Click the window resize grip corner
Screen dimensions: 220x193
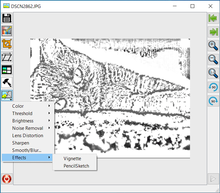[217, 190]
